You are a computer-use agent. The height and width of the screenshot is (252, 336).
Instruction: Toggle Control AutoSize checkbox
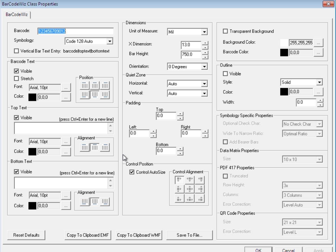(x=132, y=172)
